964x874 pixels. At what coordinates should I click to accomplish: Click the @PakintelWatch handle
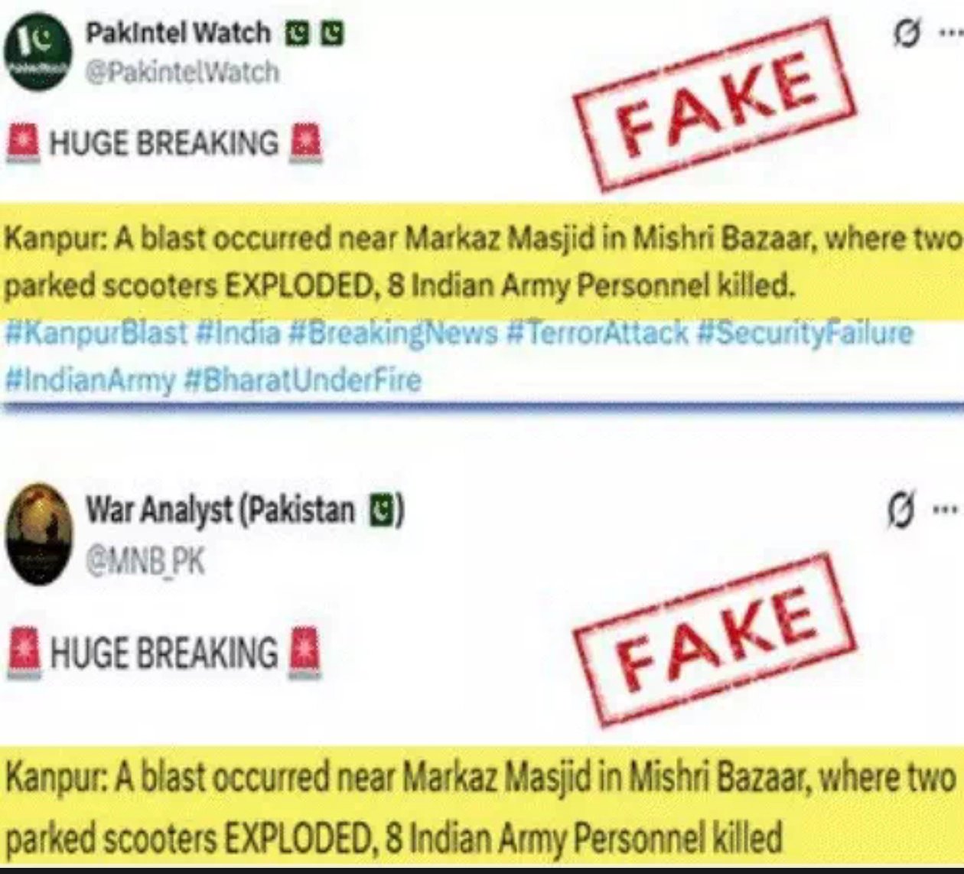(x=182, y=73)
